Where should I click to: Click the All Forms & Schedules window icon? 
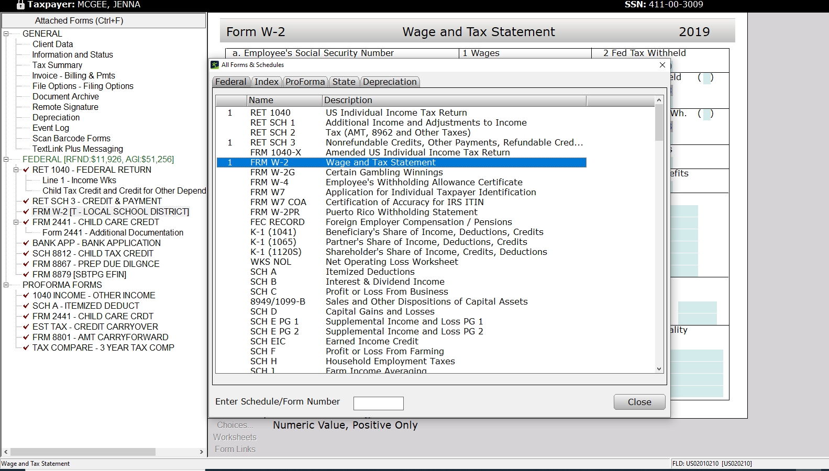(x=215, y=65)
